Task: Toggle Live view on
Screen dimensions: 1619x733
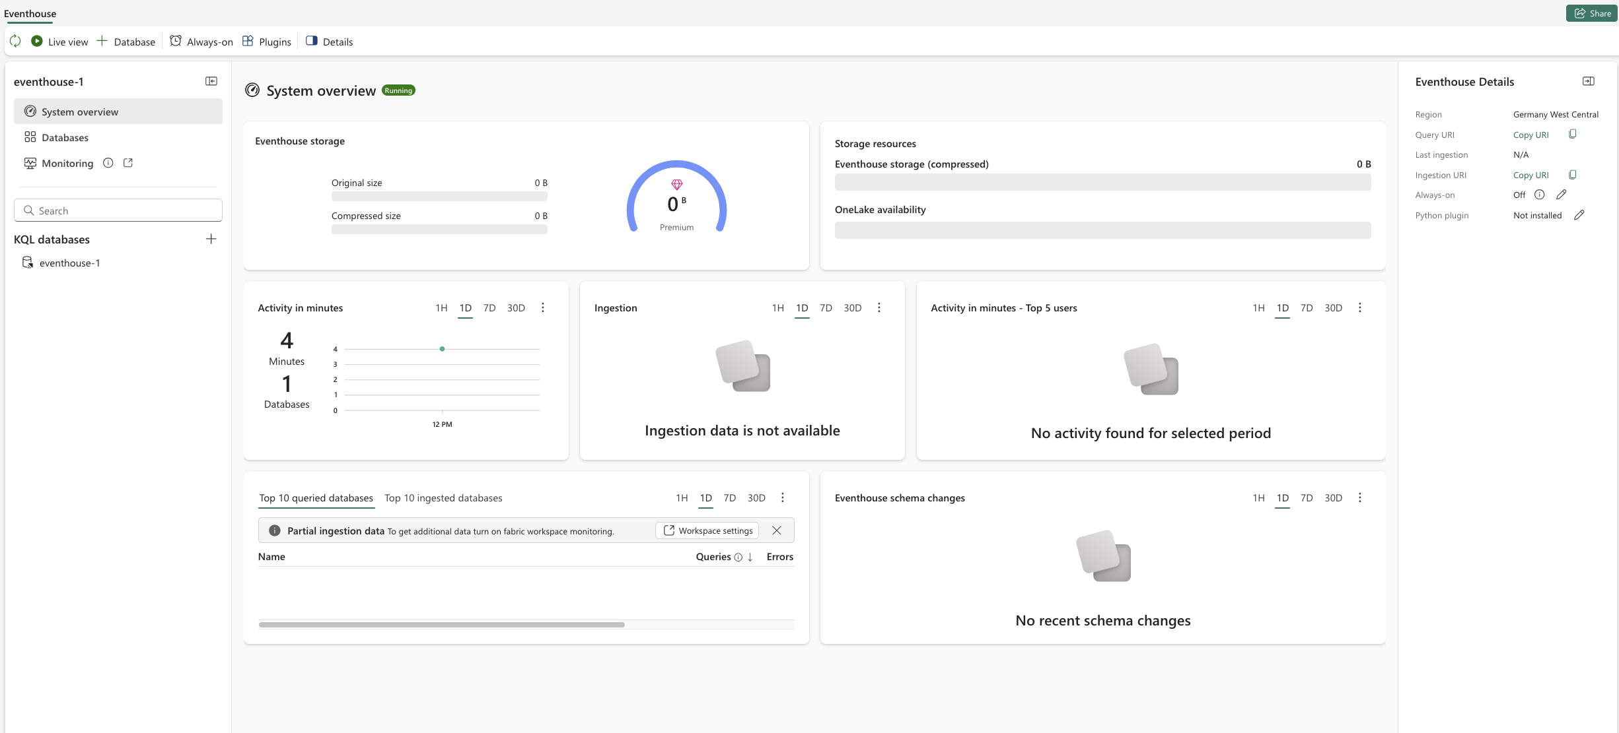Action: pos(59,42)
